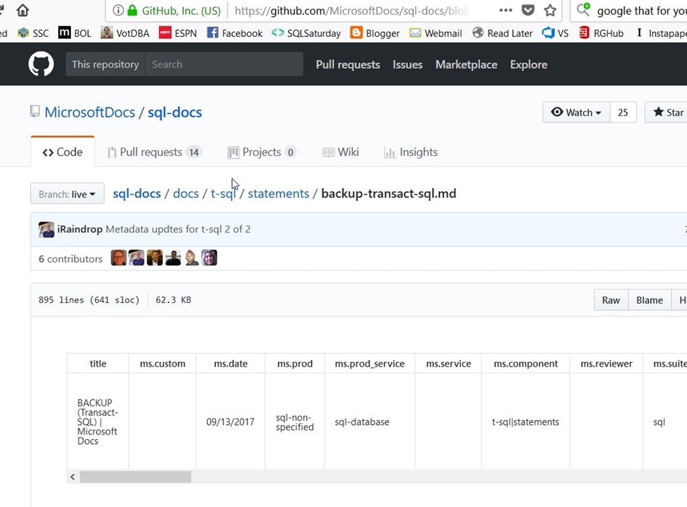
Task: Open the ESPN bookmark
Action: pos(178,33)
